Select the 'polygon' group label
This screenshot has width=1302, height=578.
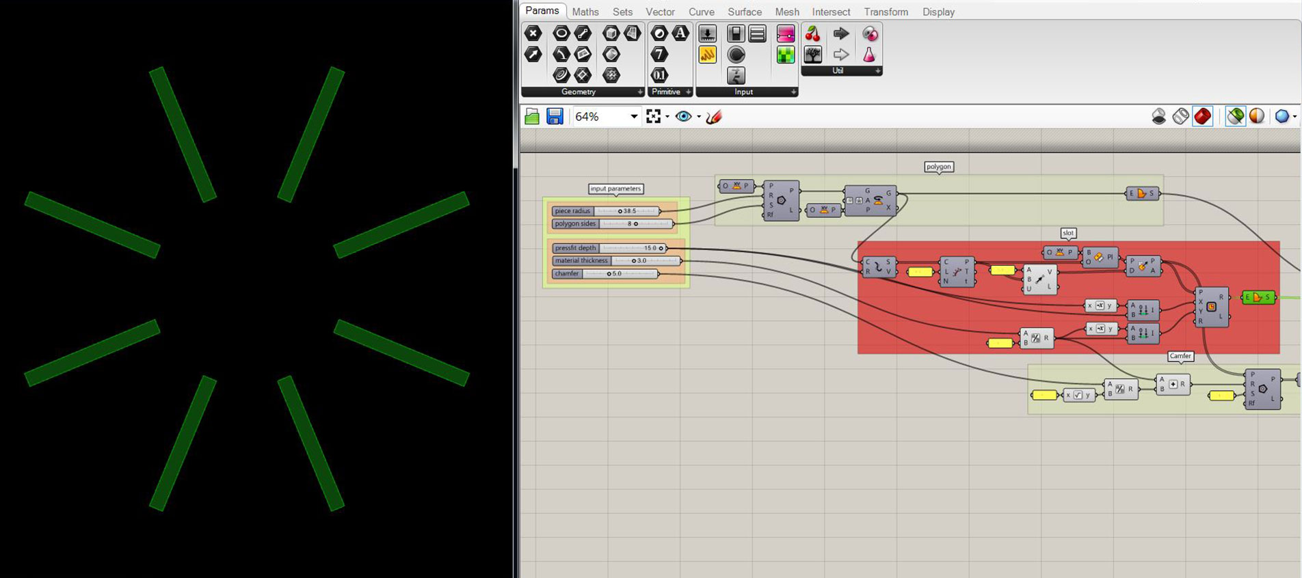click(939, 167)
